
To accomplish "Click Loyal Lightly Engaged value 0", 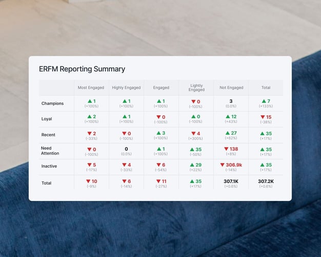I will click(198, 117).
